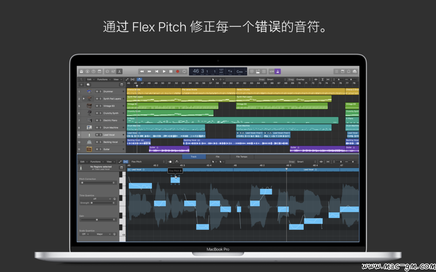Click the Toolbar show/hide icon in control bar

100,71
